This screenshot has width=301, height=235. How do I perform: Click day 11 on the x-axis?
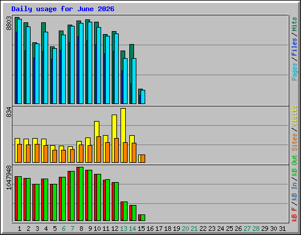(x=106, y=229)
